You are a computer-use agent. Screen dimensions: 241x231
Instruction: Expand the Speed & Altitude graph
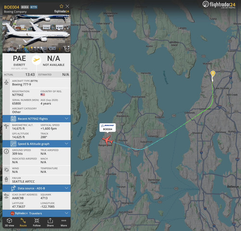pyautogui.click(x=37, y=144)
